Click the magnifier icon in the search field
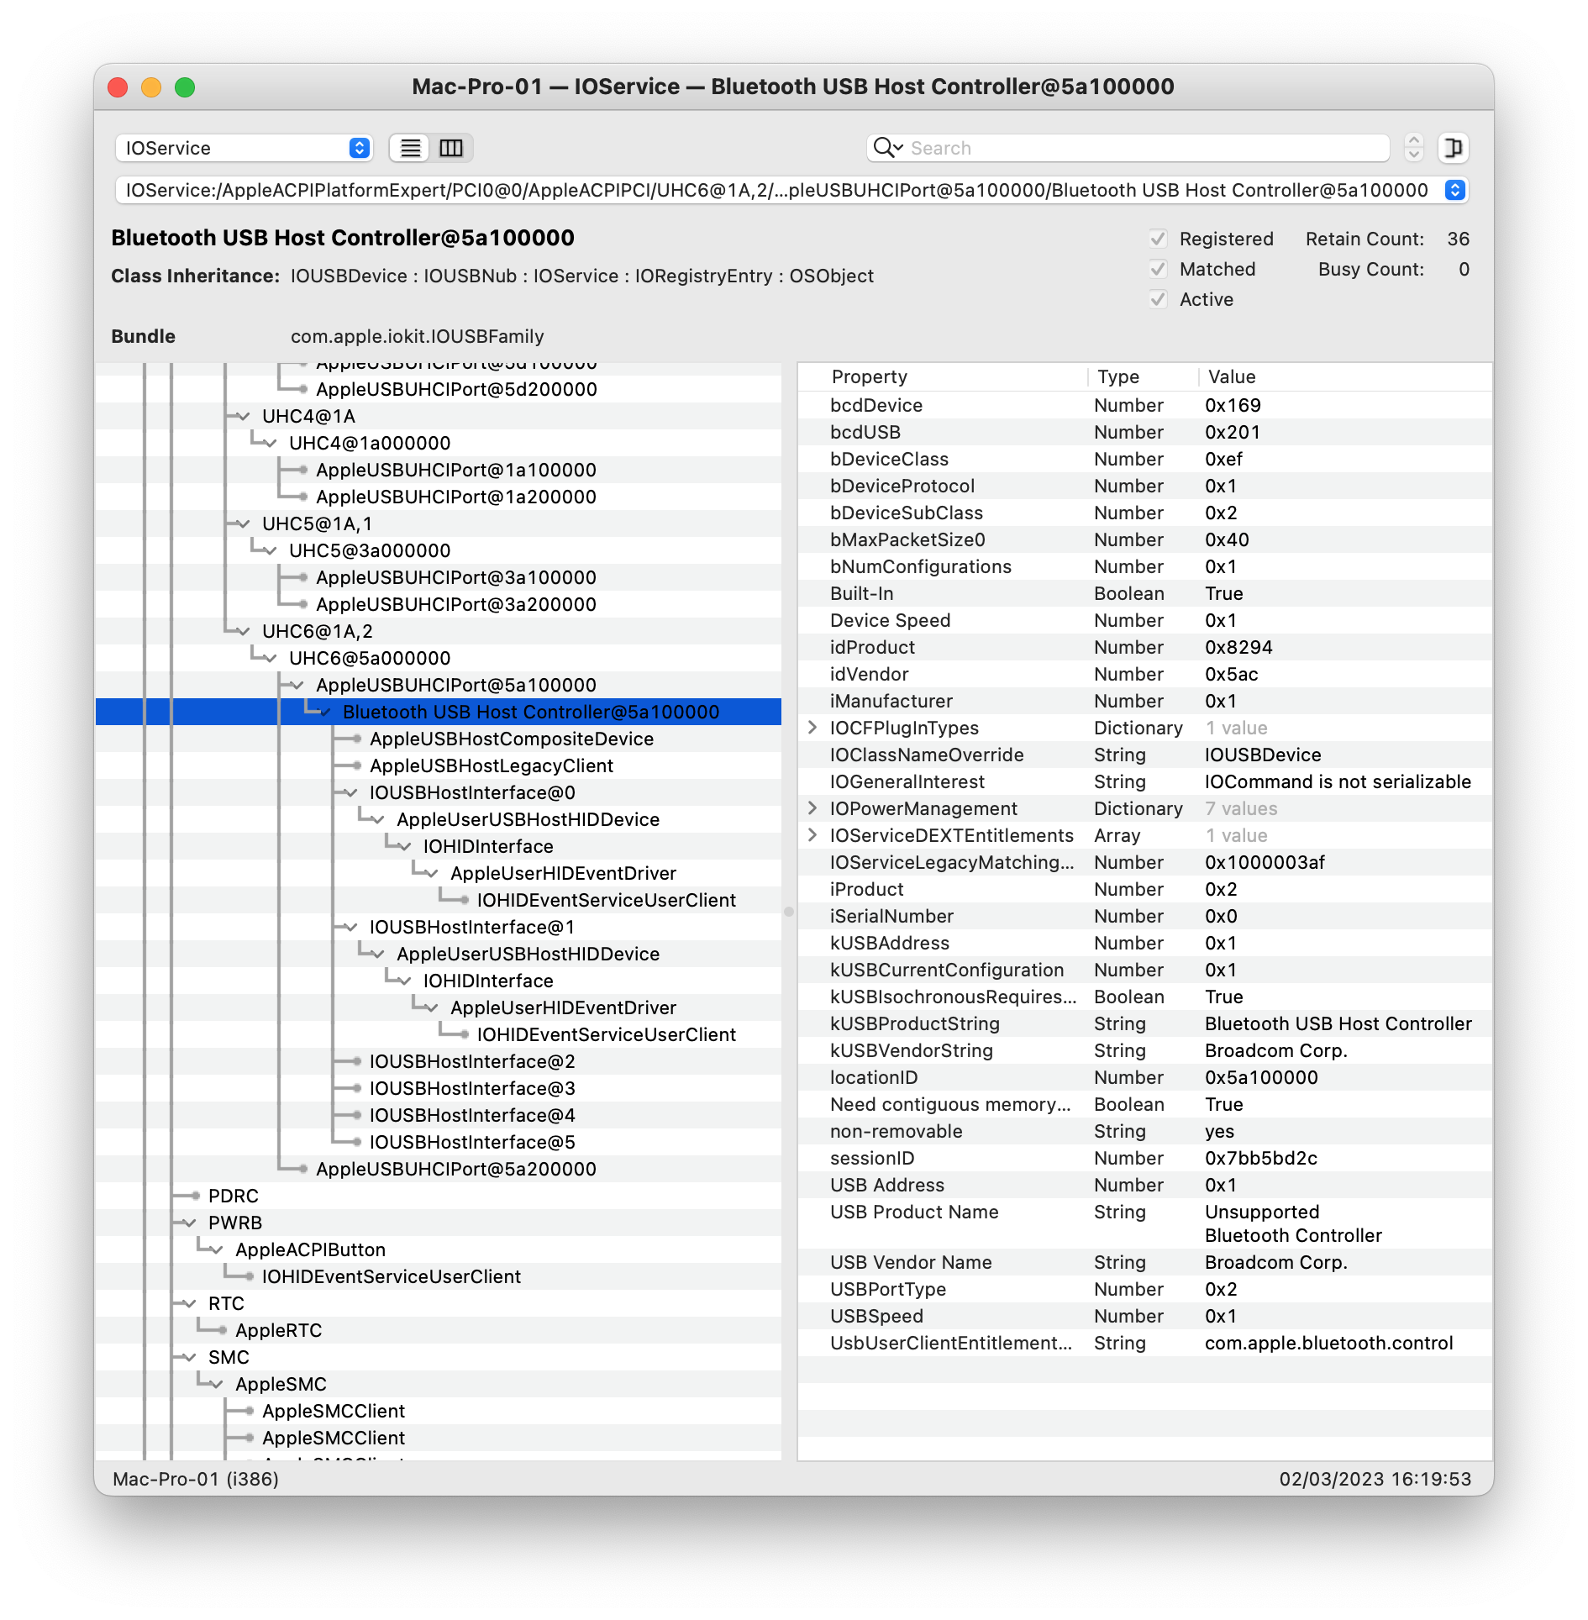 point(886,148)
